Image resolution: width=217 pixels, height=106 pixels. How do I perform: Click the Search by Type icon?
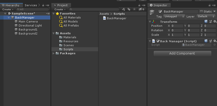pos(124,9)
